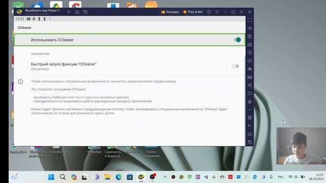Click the BlueStacks icon on the taskbar

tap(141, 177)
